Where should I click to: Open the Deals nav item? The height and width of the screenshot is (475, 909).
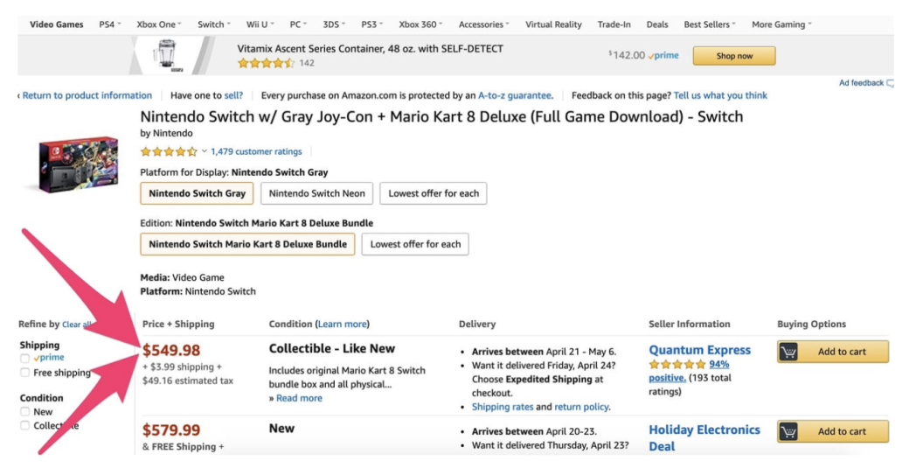[656, 24]
